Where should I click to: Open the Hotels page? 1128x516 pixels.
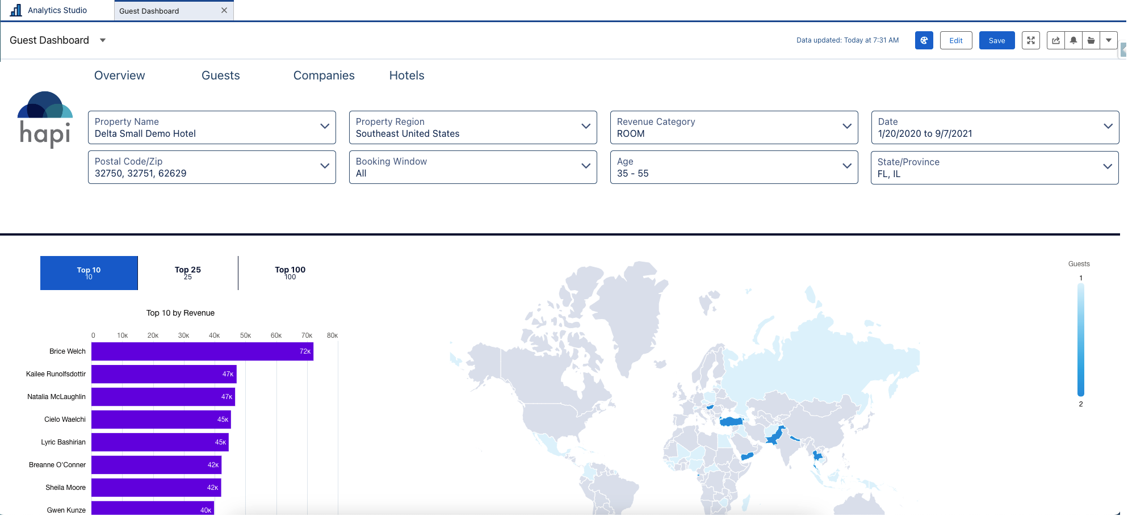pos(406,75)
